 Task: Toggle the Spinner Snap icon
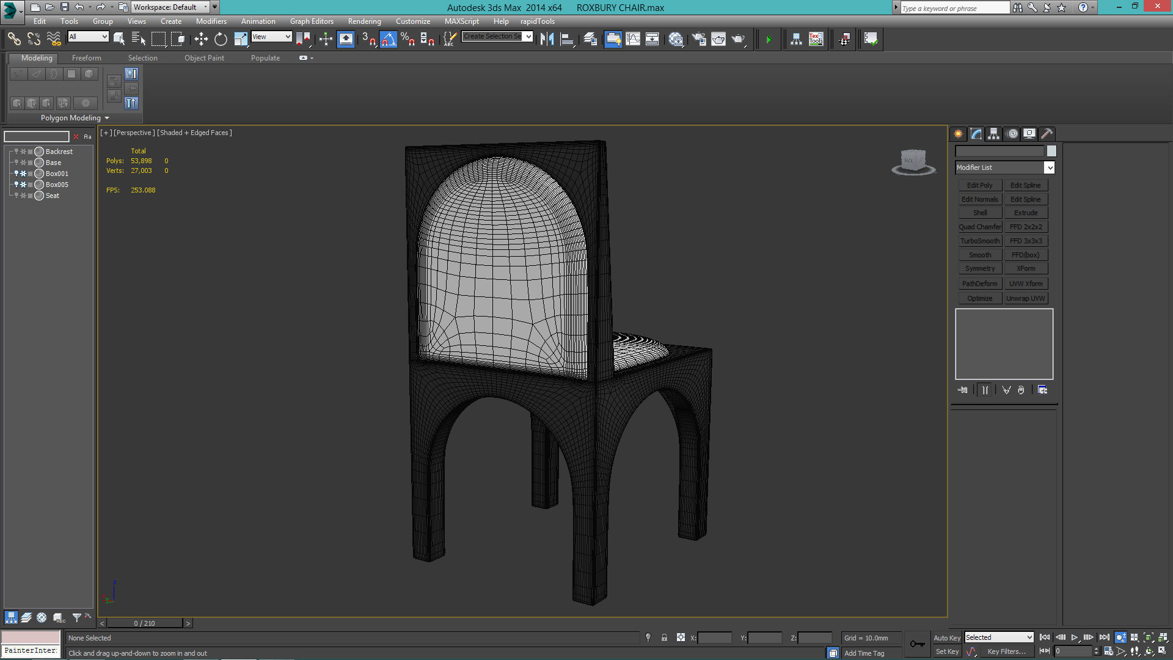(428, 39)
